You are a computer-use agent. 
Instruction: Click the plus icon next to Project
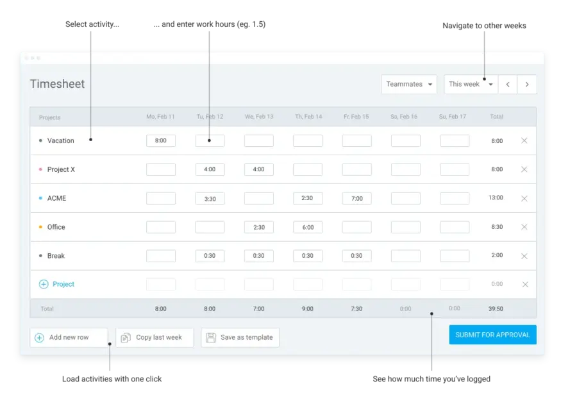44,284
